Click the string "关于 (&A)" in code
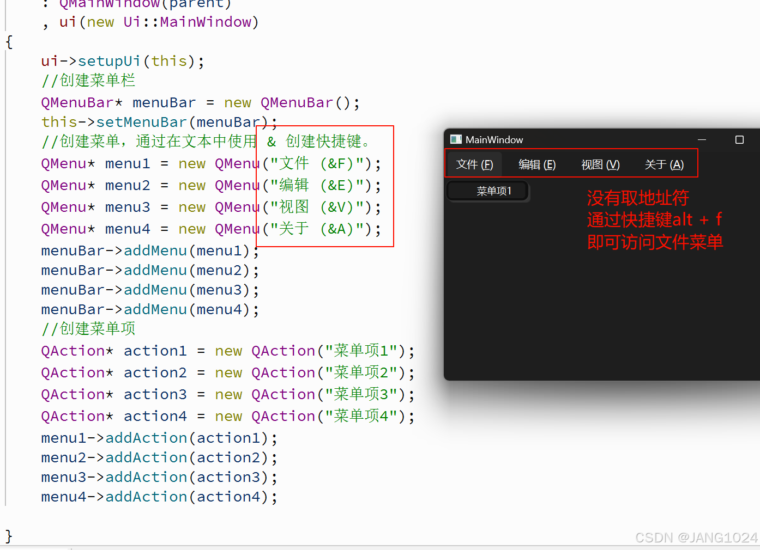The image size is (760, 550). (317, 229)
